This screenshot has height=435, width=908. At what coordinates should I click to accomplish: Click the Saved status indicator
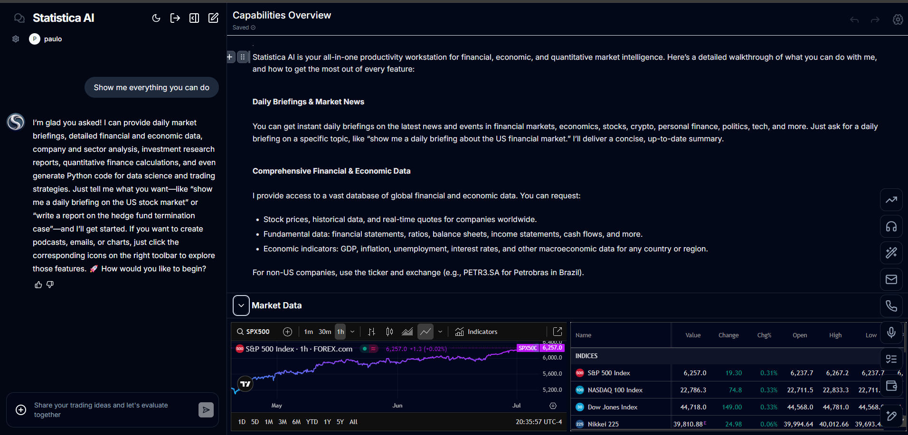(244, 28)
